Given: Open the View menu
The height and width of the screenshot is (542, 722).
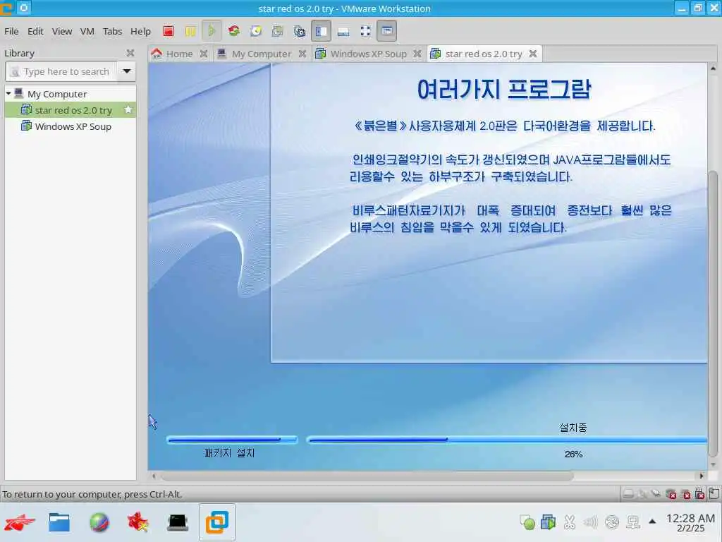Looking at the screenshot, I should 62,31.
